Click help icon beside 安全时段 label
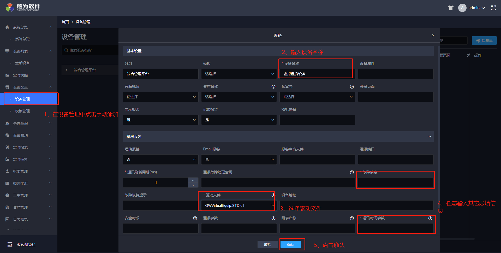The height and width of the screenshot is (253, 501). [x=195, y=218]
